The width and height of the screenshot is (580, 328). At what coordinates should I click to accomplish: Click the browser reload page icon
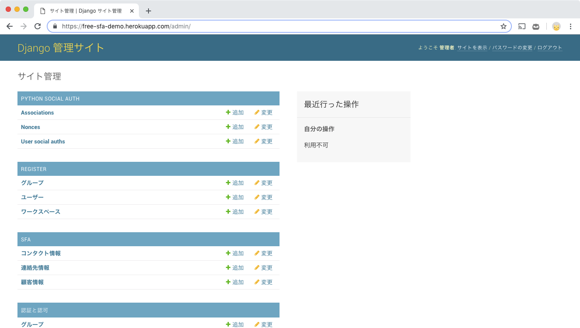[38, 26]
